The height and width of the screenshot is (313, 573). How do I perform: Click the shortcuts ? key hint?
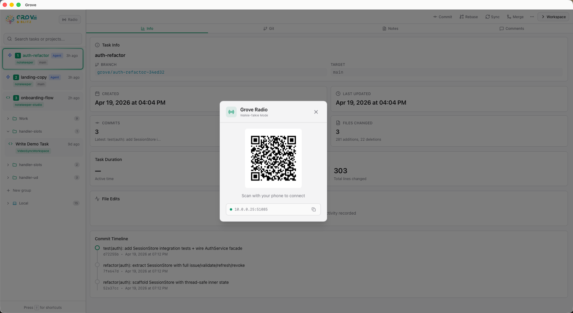[x=37, y=308]
